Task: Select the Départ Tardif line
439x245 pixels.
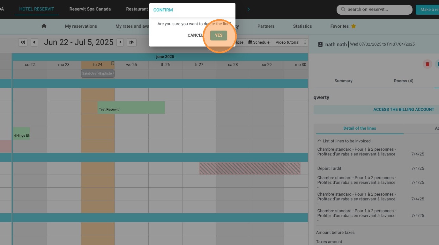Action: [329, 168]
